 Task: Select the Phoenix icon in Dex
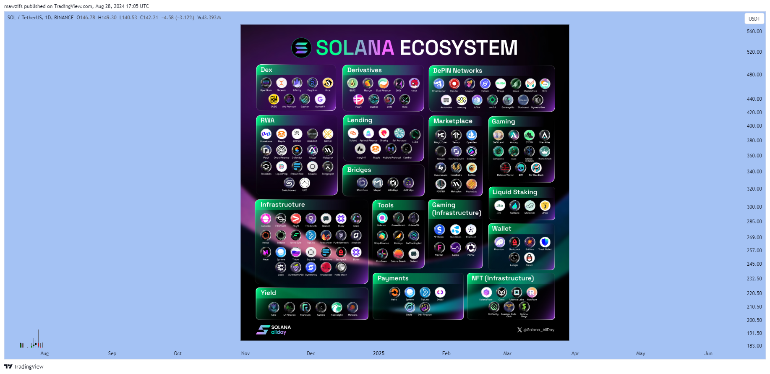(x=282, y=83)
